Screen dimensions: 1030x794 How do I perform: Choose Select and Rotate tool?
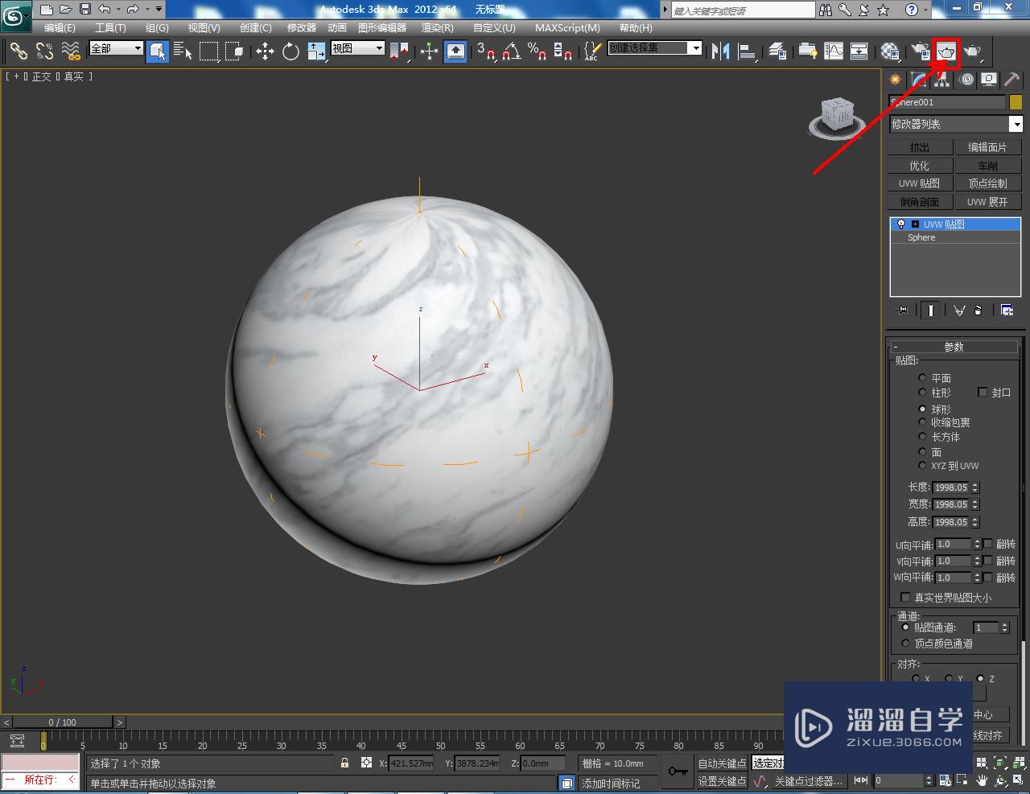pyautogui.click(x=290, y=51)
